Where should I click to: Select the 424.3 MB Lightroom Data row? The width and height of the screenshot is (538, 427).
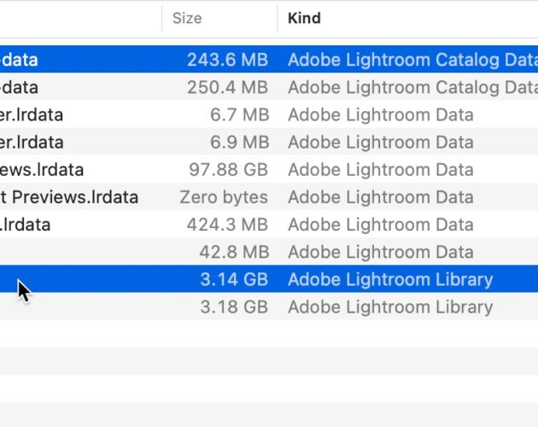[269, 224]
